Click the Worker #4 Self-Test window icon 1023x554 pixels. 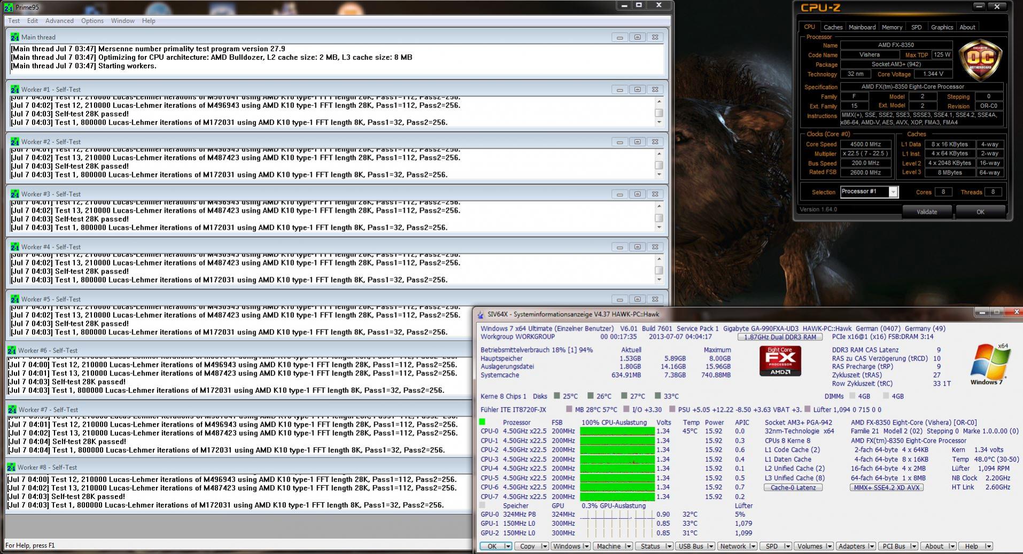[x=14, y=247]
